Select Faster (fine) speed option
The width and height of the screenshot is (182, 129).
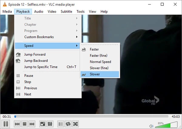(x=100, y=55)
